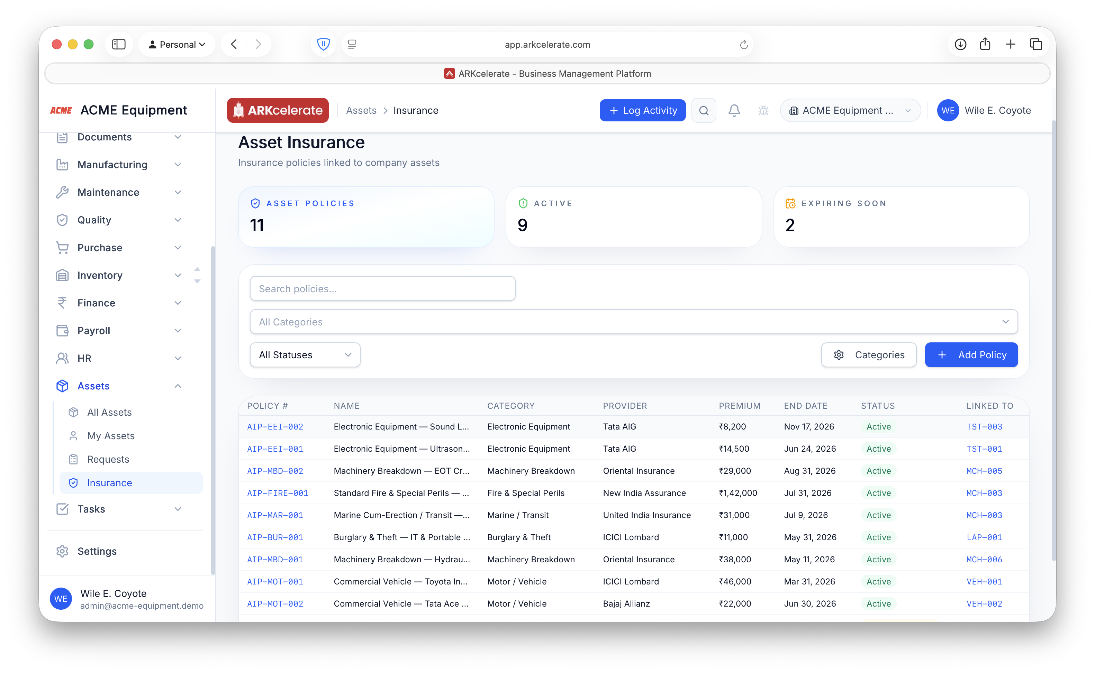This screenshot has width=1095, height=673.
Task: Open notifications bell icon
Action: coord(734,110)
